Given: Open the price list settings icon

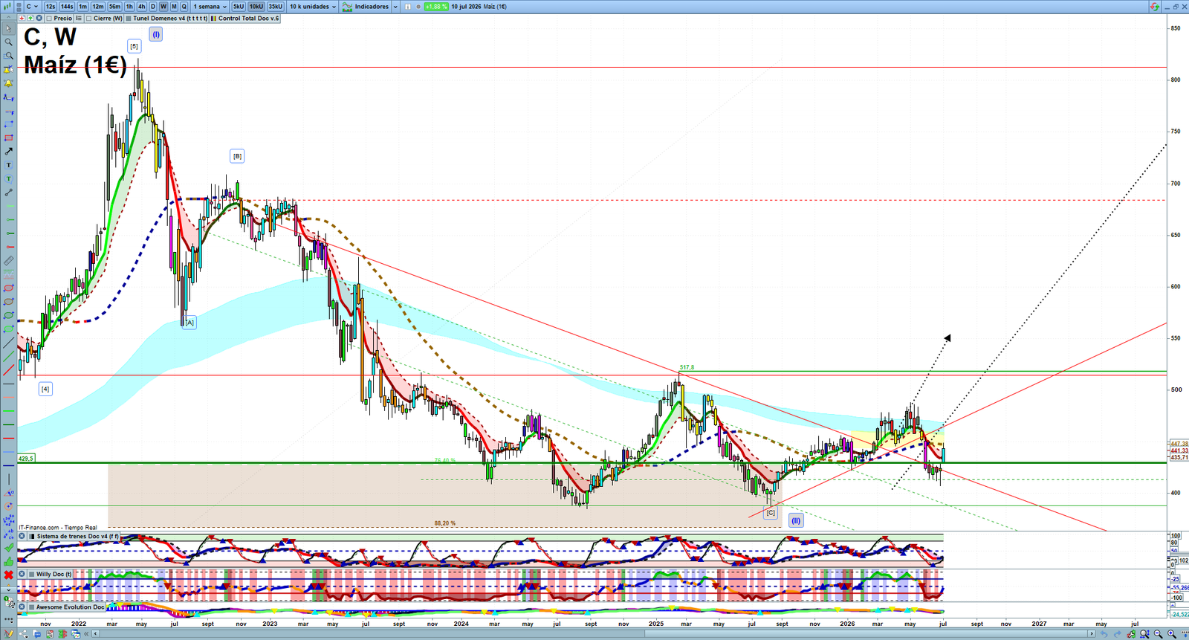Looking at the screenshot, I should (x=79, y=18).
